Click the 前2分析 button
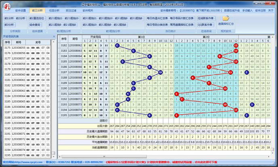The height and width of the screenshot is (167, 278). pos(21,18)
